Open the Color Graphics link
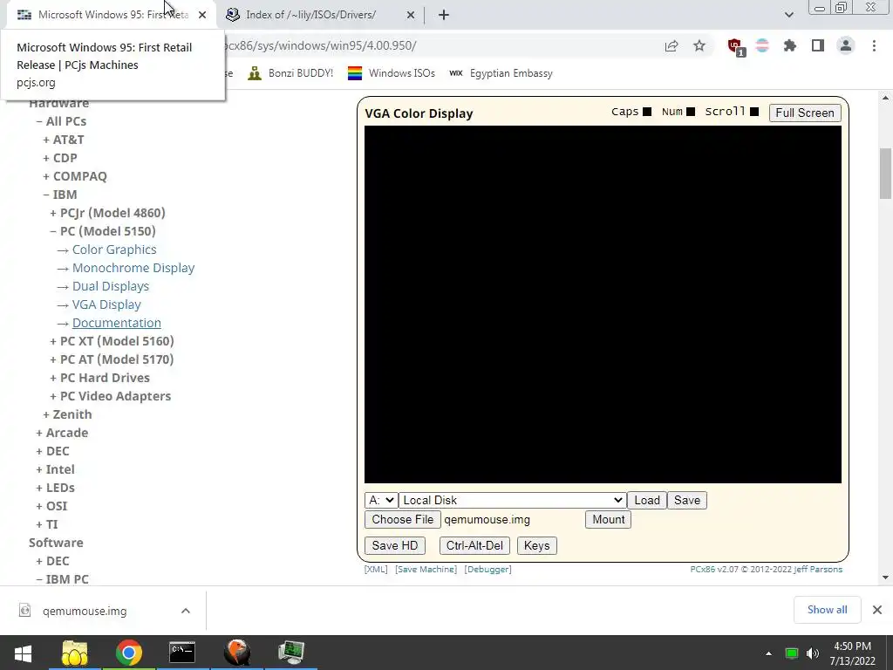The width and height of the screenshot is (893, 670). 114,250
